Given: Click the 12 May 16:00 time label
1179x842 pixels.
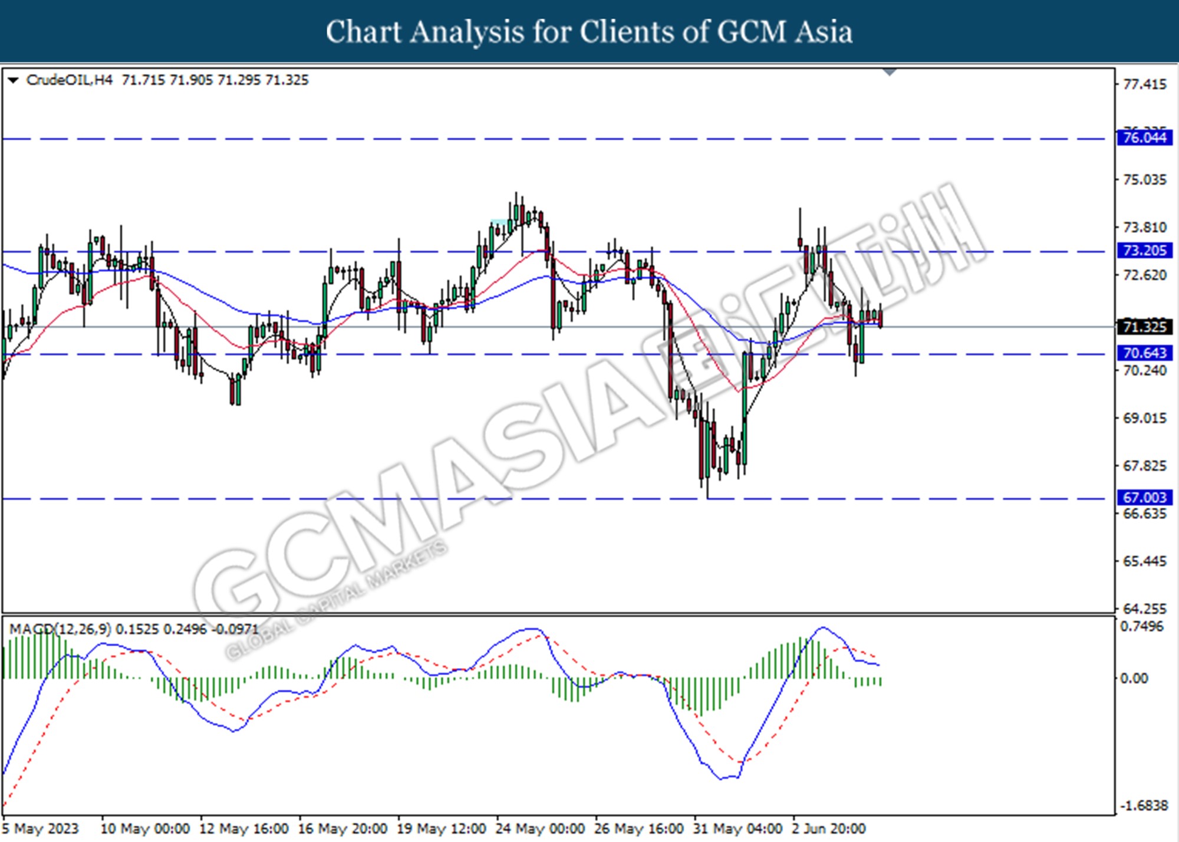Looking at the screenshot, I should (x=244, y=828).
